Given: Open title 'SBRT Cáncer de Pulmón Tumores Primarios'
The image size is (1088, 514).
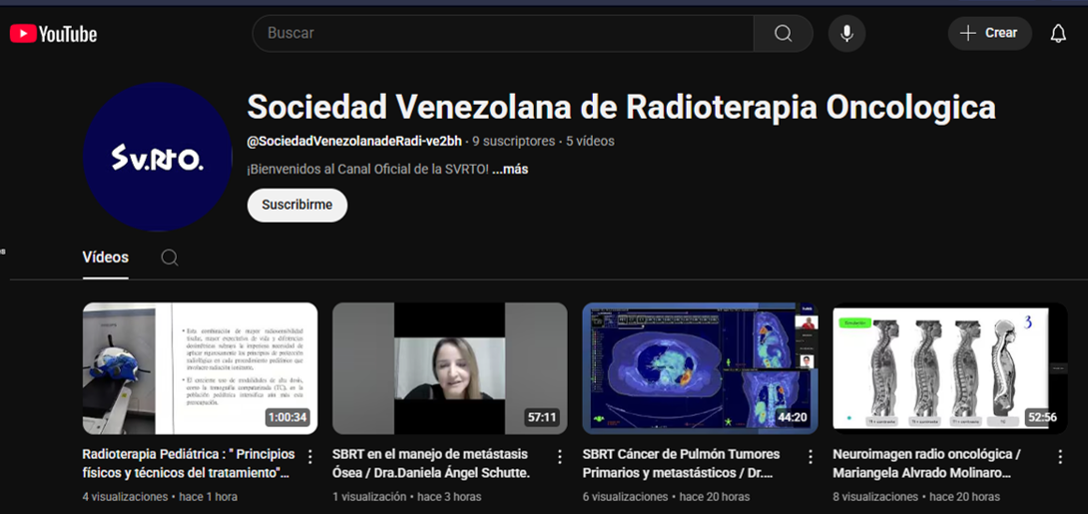Looking at the screenshot, I should 682,464.
